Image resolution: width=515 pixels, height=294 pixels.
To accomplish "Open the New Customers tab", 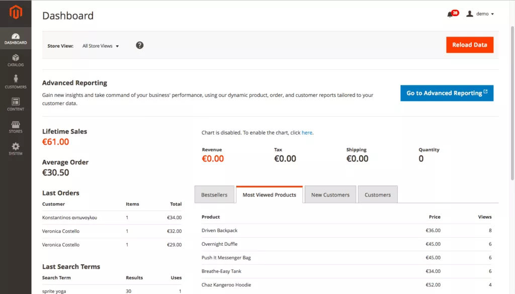I will (330, 194).
